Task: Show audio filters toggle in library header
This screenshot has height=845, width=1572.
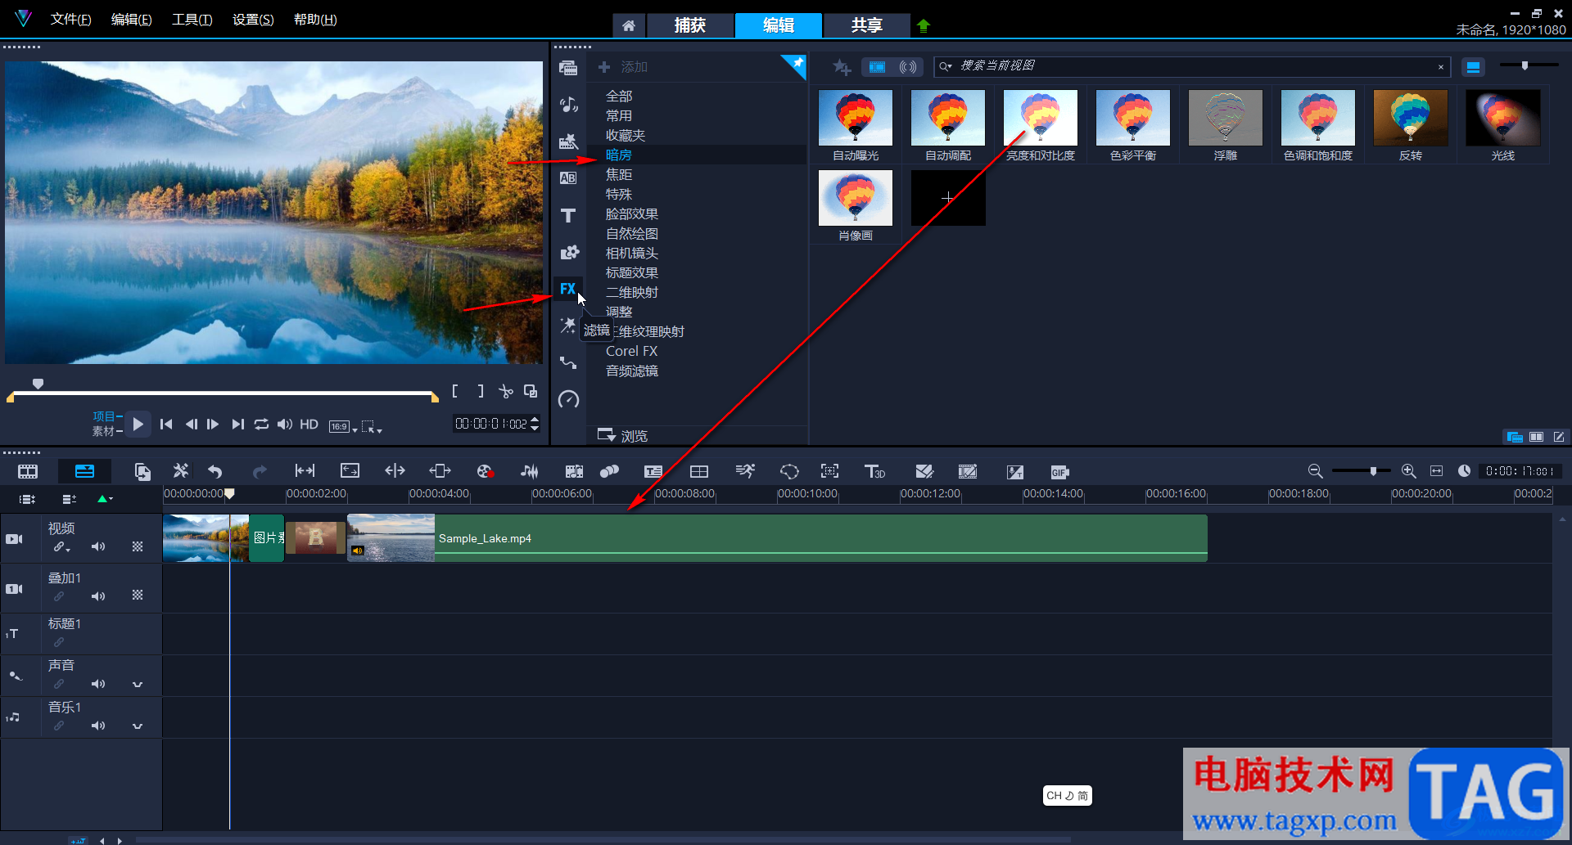Action: click(x=908, y=67)
